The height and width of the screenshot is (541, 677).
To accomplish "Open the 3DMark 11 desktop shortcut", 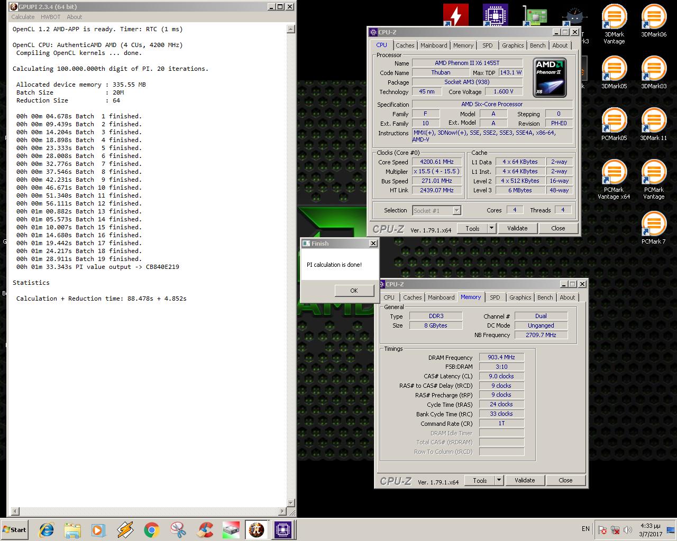I will coord(654,125).
